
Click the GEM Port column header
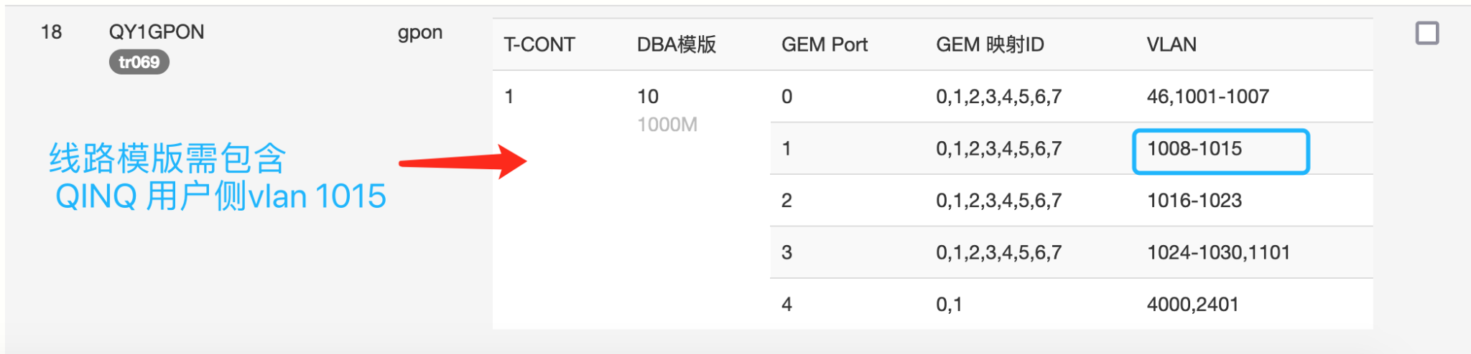824,44
